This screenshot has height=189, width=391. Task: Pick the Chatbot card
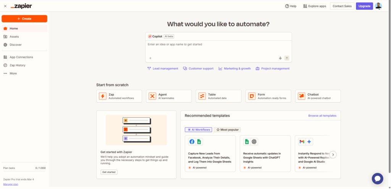coord(318,96)
